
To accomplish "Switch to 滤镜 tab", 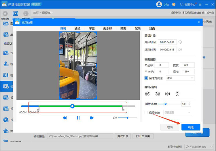I will click(x=77, y=28).
